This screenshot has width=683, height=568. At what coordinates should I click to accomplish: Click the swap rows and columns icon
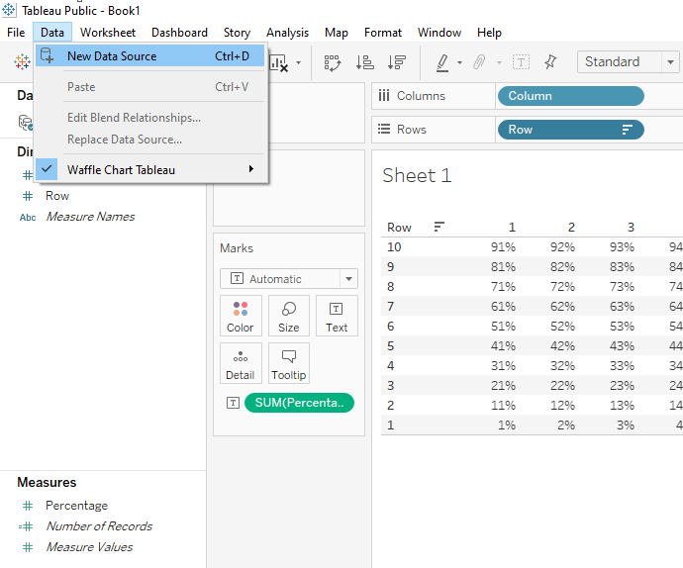click(333, 62)
